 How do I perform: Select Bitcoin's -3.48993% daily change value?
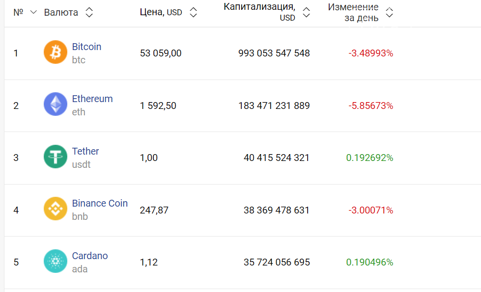370,53
